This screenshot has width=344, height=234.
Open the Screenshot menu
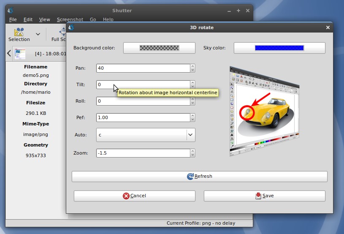(70, 19)
